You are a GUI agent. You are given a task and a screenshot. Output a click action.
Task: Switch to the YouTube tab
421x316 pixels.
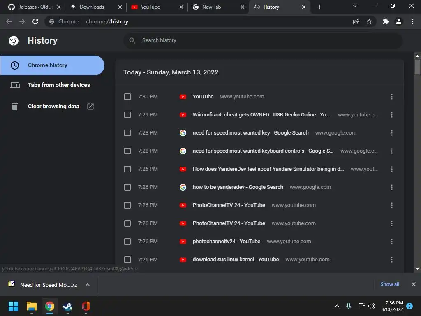[157, 7]
